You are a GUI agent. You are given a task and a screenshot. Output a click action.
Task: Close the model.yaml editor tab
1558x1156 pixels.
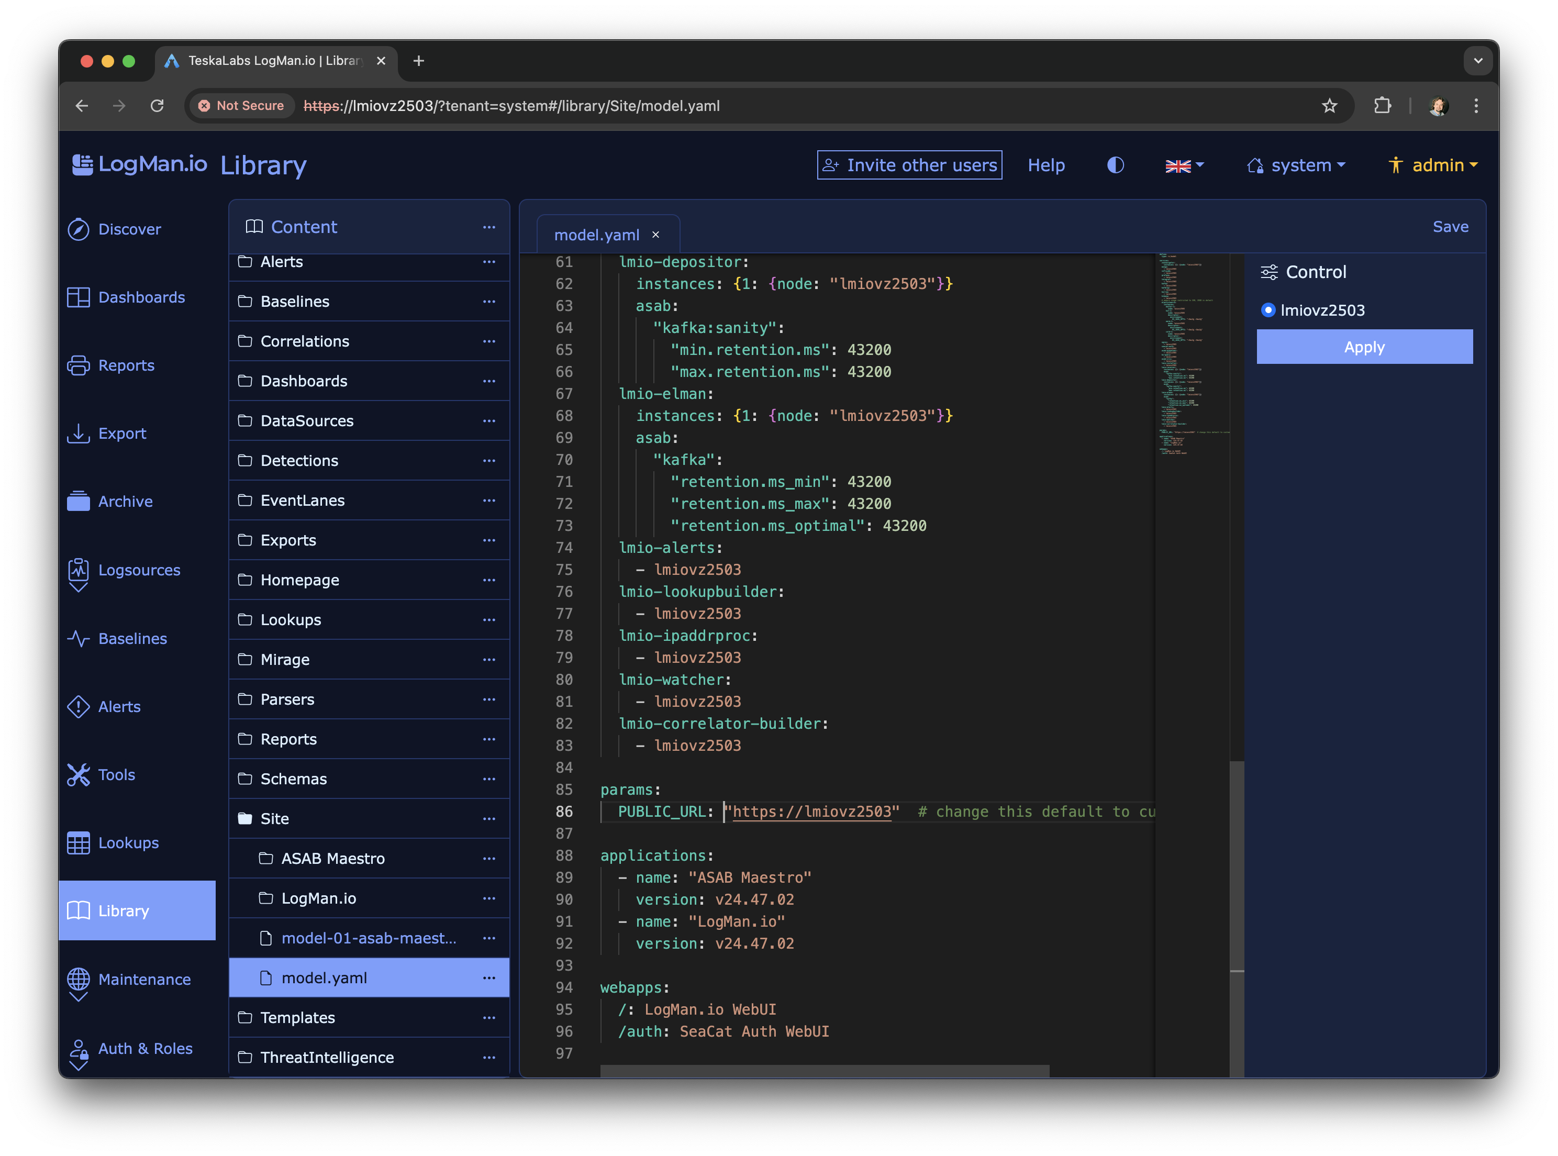(x=655, y=235)
